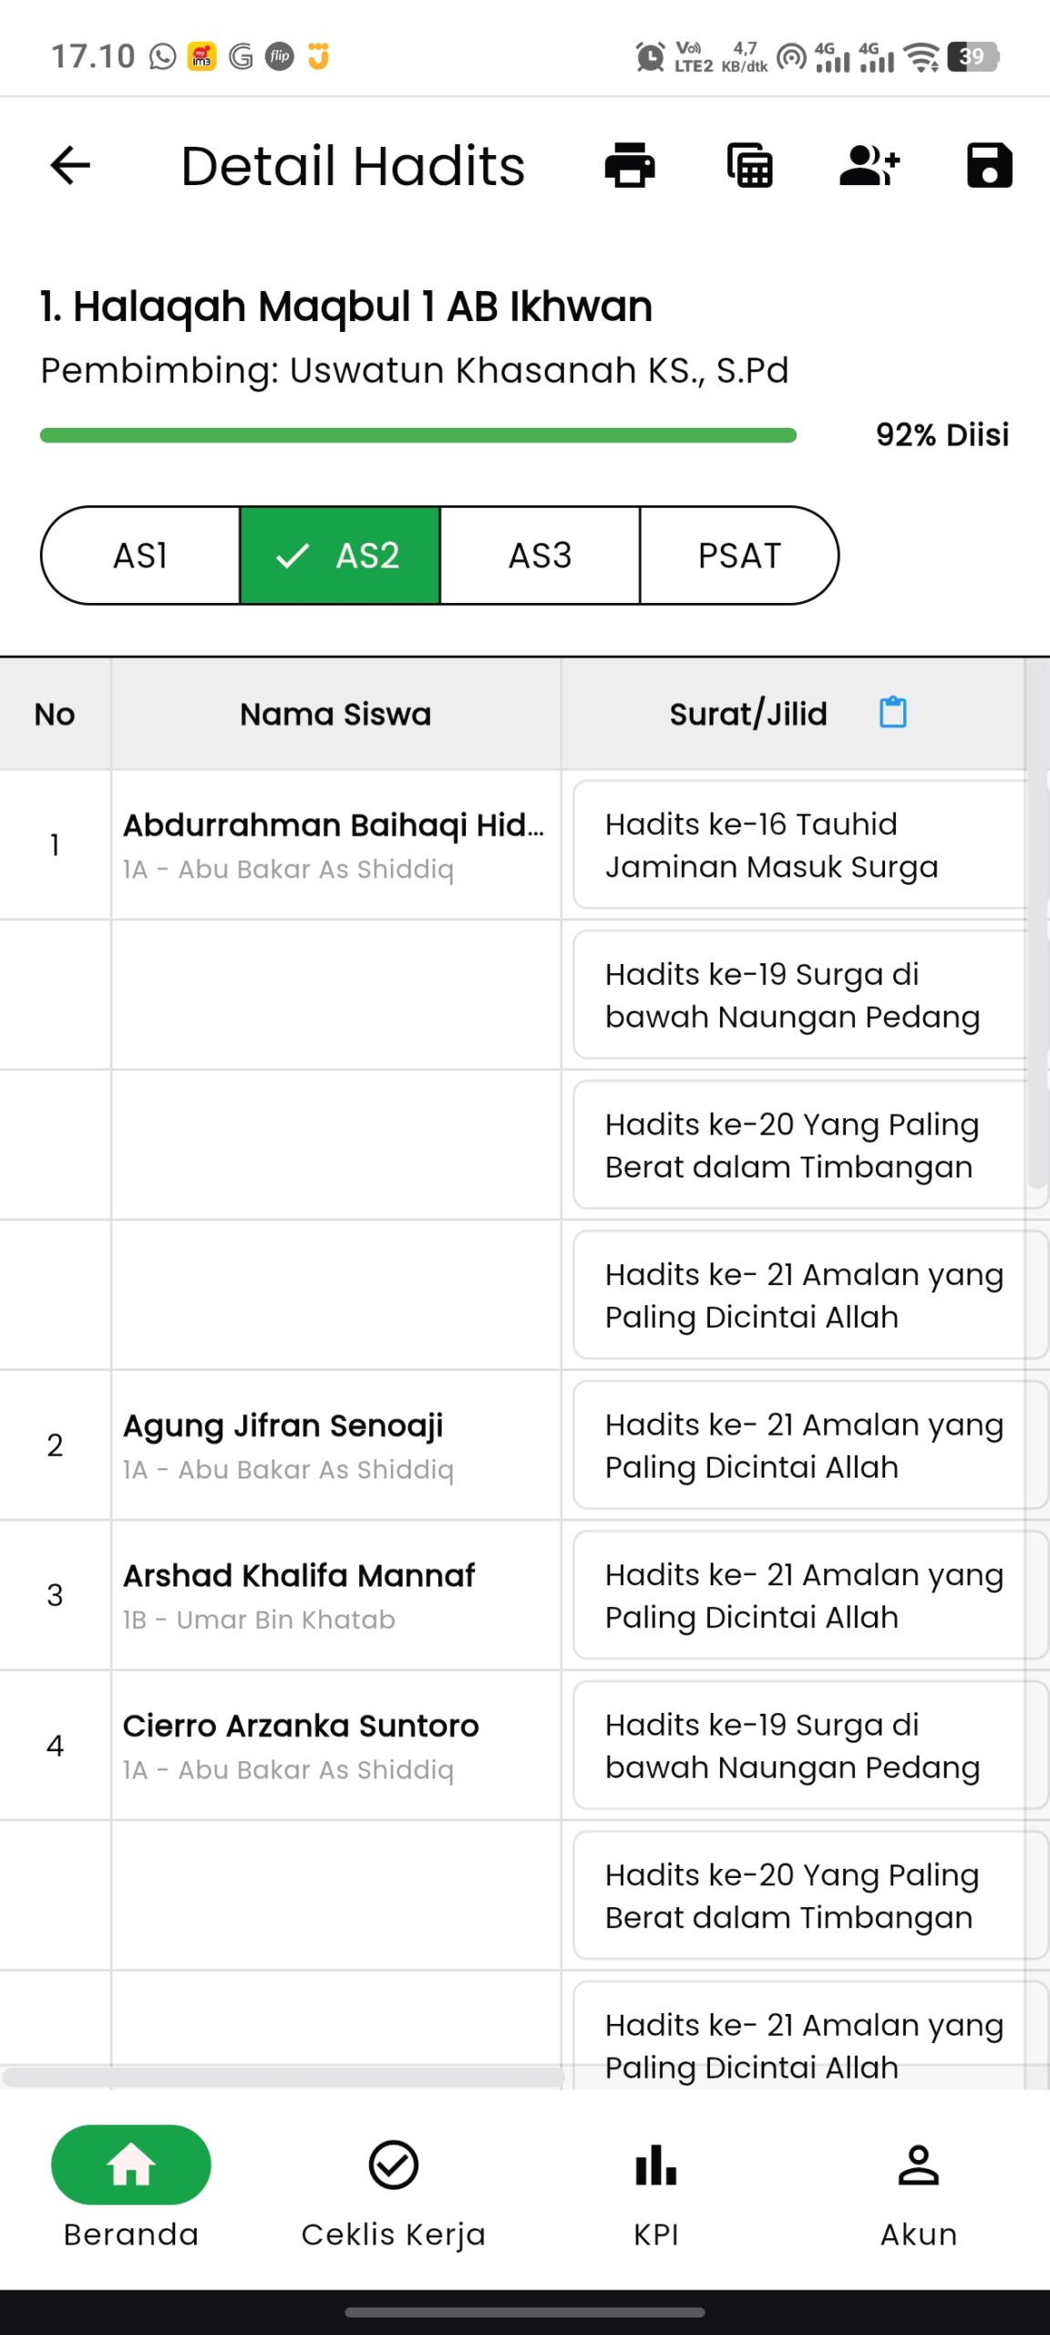This screenshot has width=1050, height=2335.
Task: Open the table export icon
Action: (x=750, y=165)
